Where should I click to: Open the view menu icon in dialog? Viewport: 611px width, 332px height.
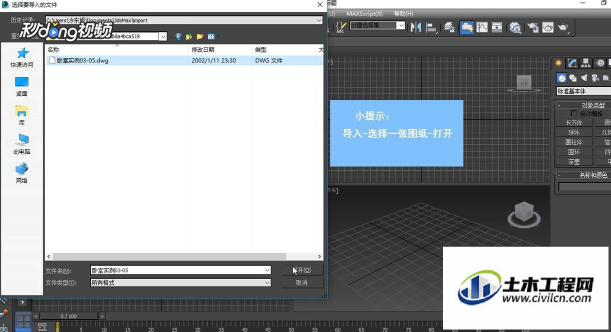(212, 36)
